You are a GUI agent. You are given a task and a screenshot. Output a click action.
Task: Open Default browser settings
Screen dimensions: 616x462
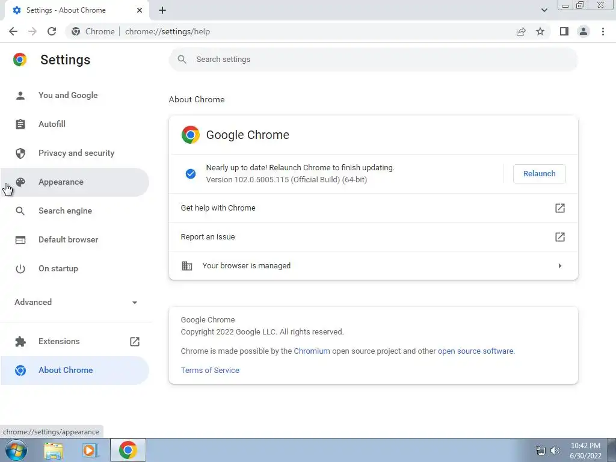click(75, 239)
